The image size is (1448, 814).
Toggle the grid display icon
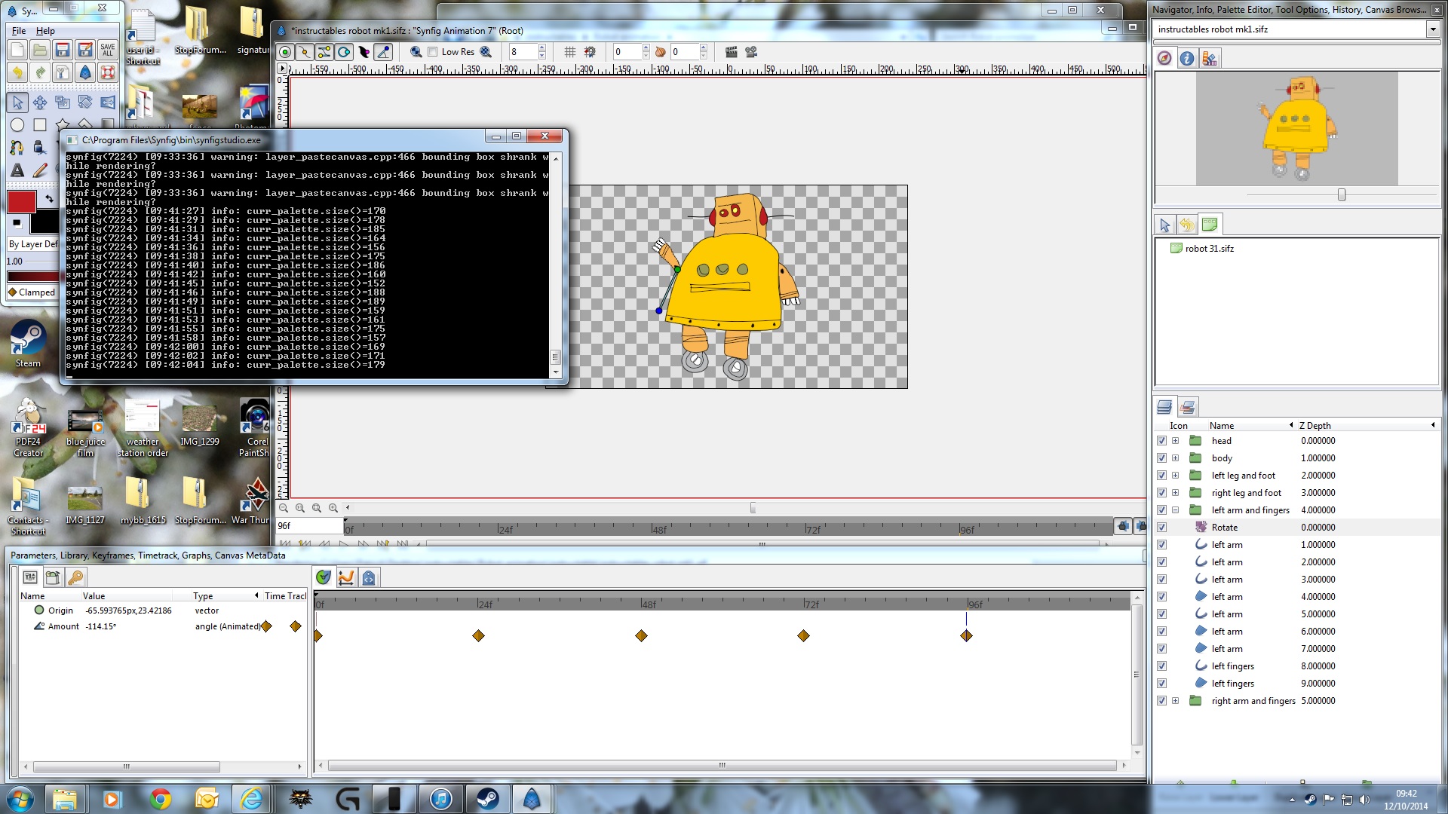pos(570,52)
